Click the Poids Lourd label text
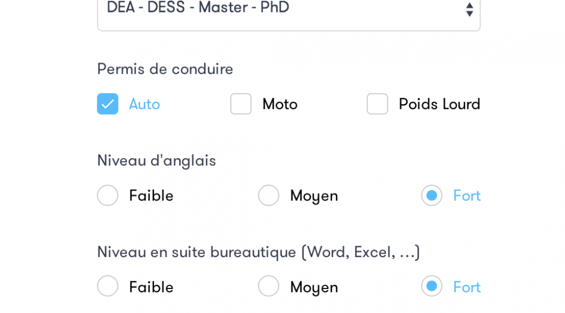The image size is (565, 313). click(439, 104)
